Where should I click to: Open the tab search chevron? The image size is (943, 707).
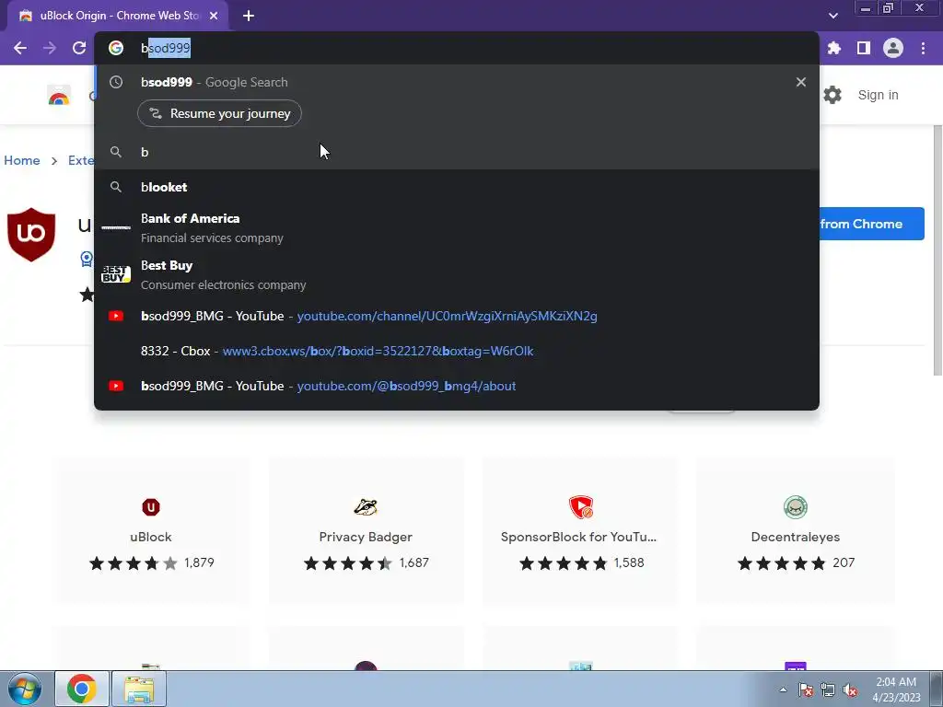pos(832,16)
